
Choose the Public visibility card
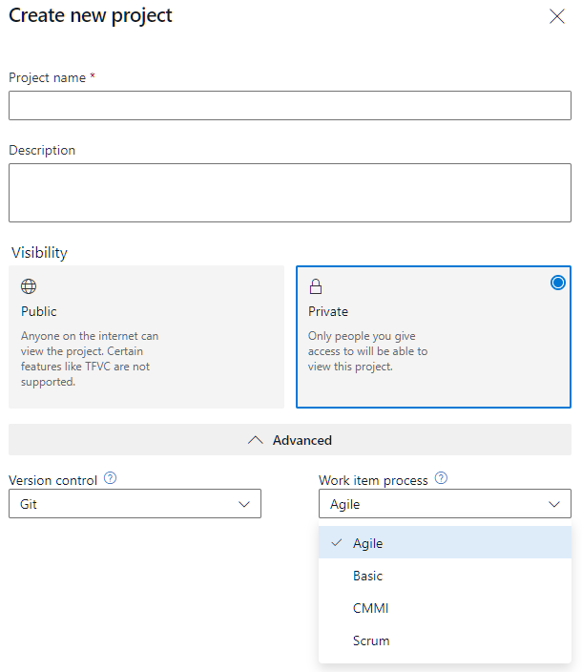[x=147, y=337]
